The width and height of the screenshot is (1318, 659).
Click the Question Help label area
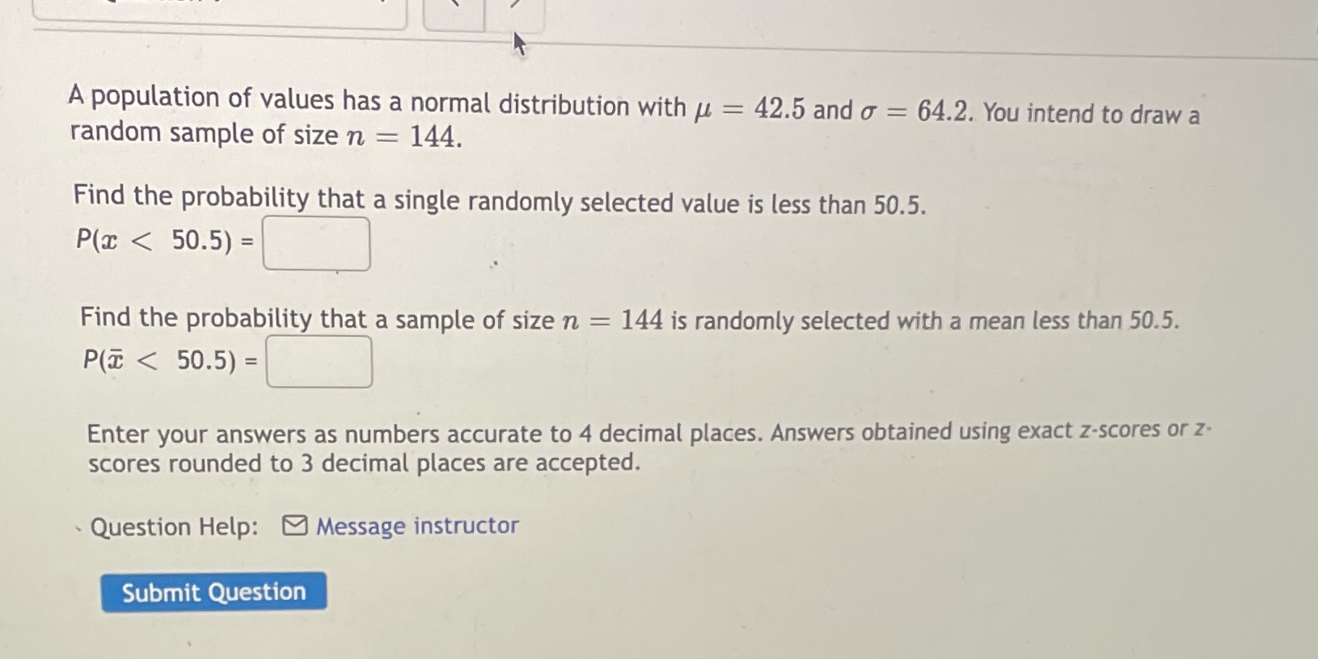coord(171,527)
